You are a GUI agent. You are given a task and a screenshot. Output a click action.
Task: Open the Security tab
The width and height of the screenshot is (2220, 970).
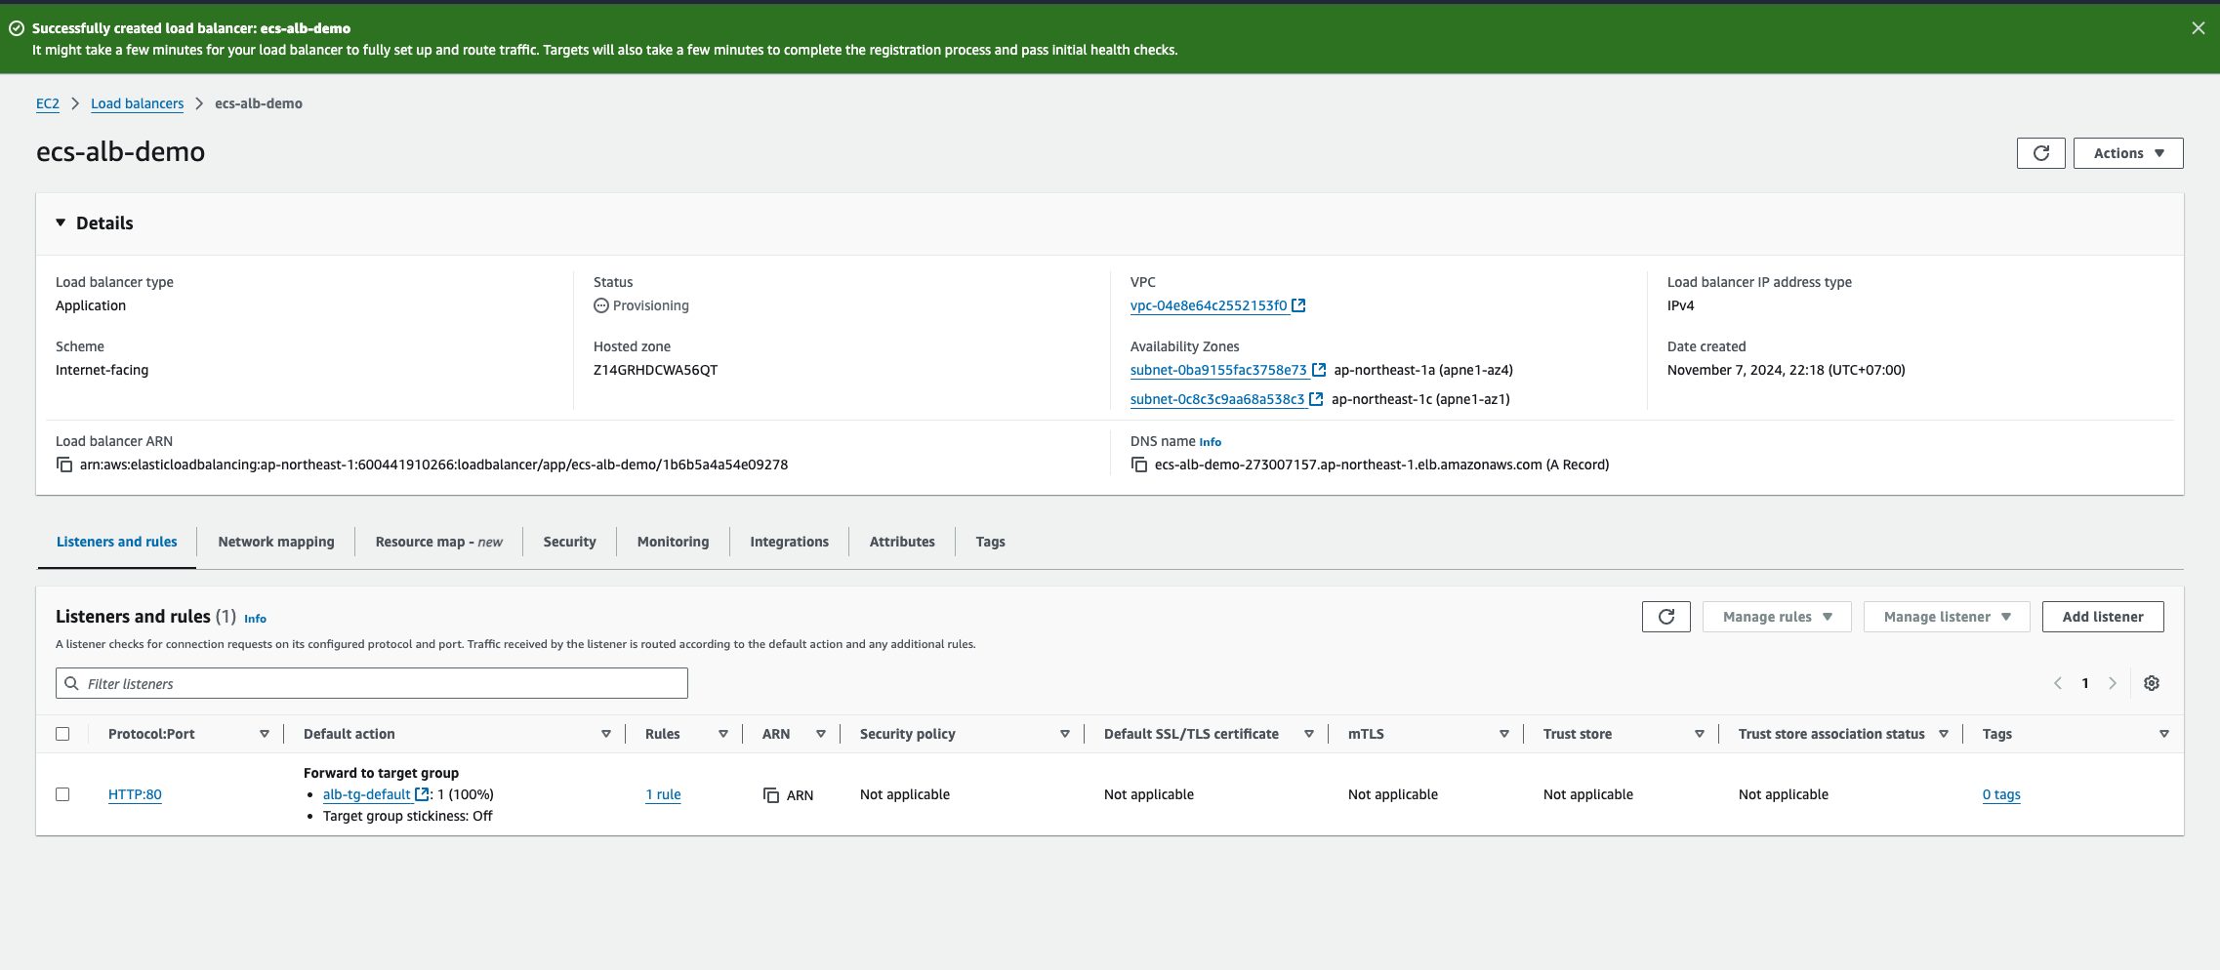(569, 542)
